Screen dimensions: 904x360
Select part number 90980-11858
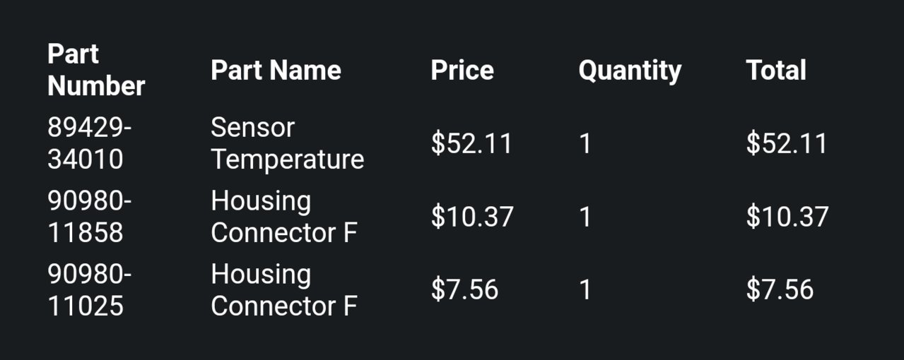coord(90,217)
